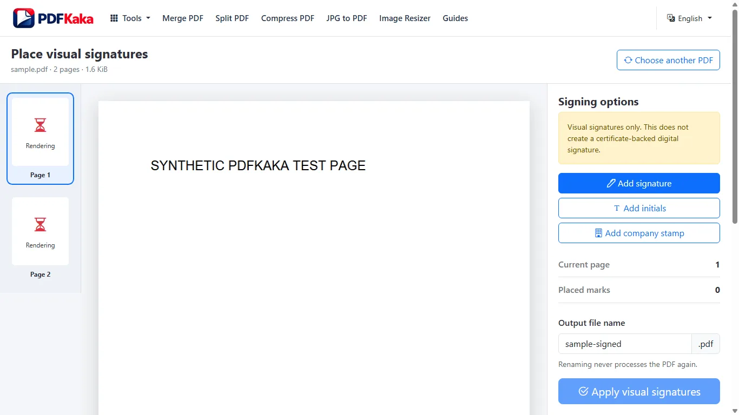The width and height of the screenshot is (739, 415).
Task: Click the 'Output file name' label
Action: pos(592,323)
